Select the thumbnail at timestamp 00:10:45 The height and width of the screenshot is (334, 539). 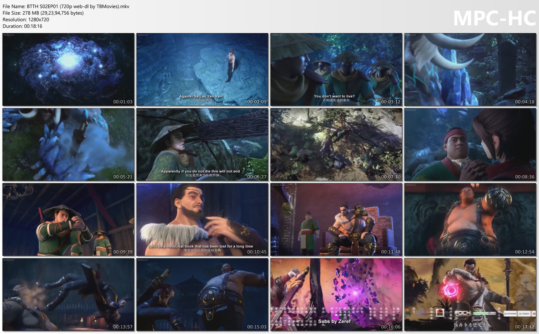click(202, 219)
